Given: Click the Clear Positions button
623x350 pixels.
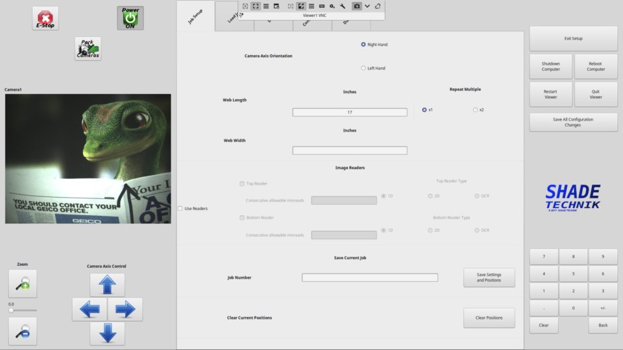Looking at the screenshot, I should 489,318.
